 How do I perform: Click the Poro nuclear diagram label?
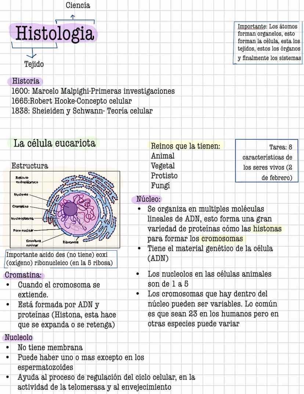[x=23, y=230]
